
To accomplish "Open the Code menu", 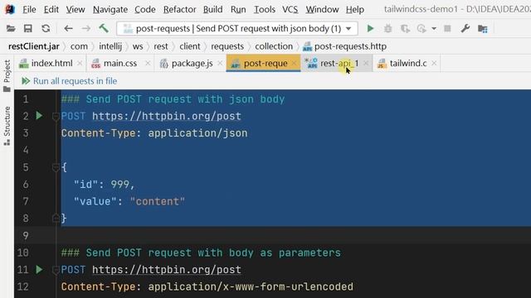I will [145, 9].
